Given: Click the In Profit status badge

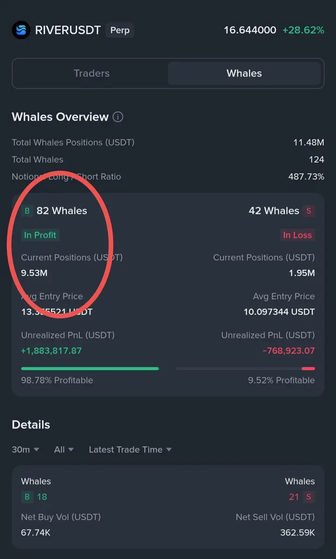Looking at the screenshot, I should click(40, 235).
